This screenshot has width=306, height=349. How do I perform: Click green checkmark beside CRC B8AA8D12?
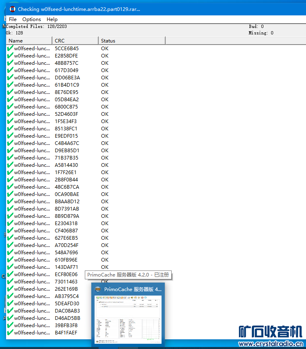pyautogui.click(x=10, y=202)
